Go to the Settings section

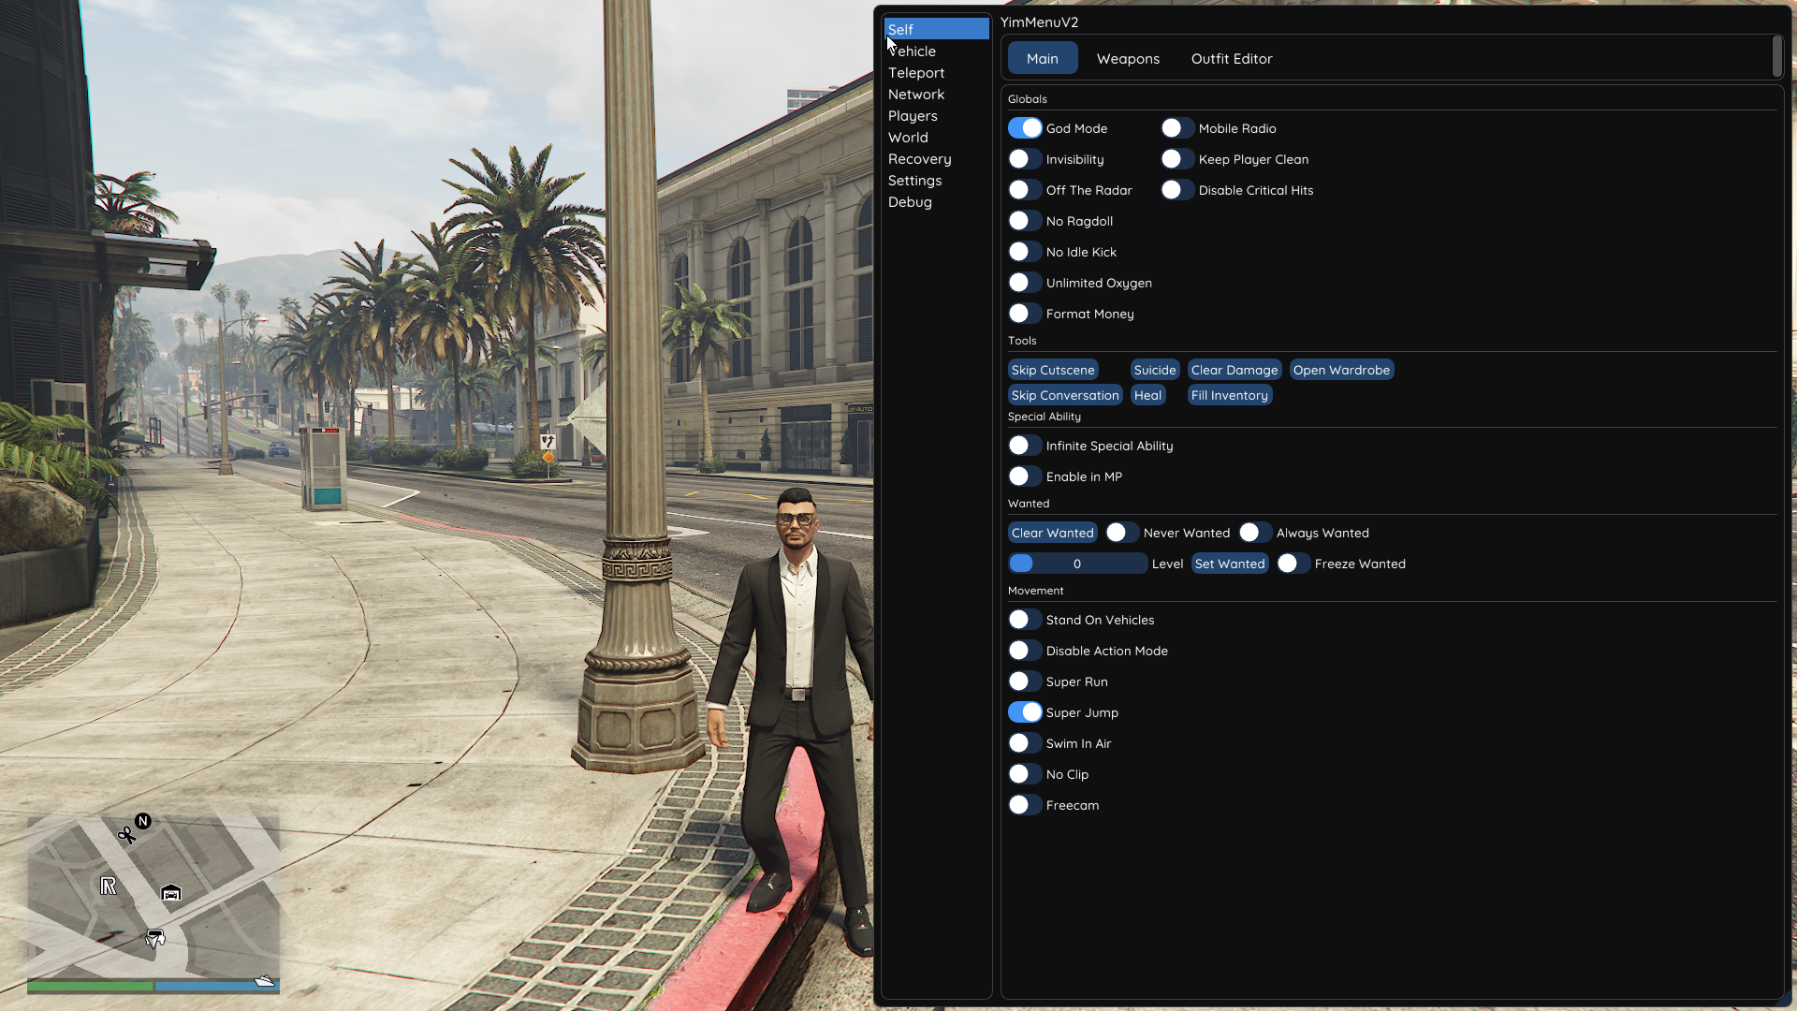click(914, 181)
